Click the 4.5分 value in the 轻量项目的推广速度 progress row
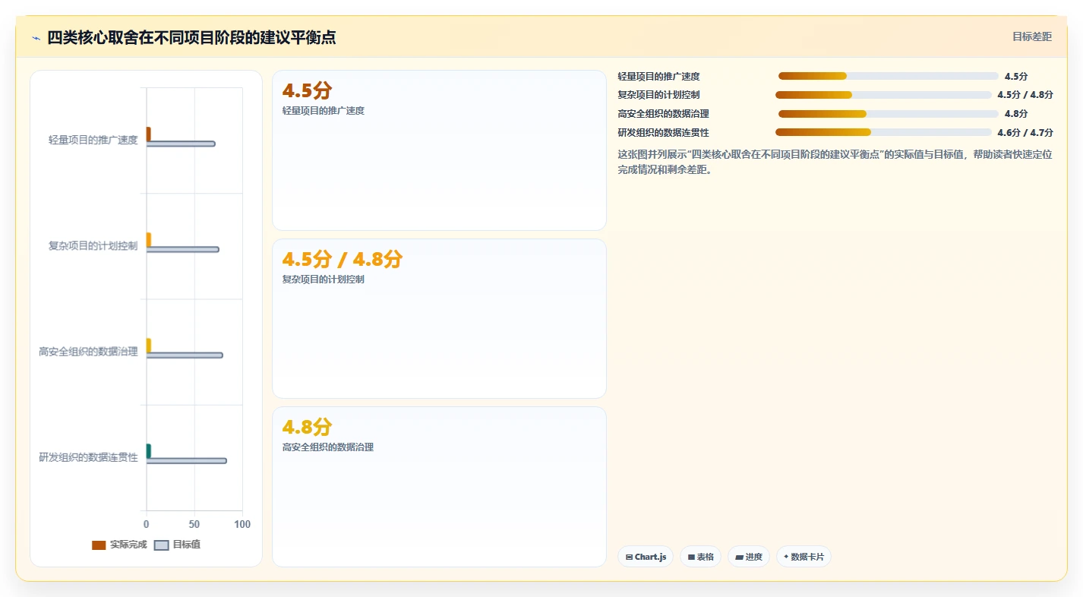 (x=1016, y=77)
